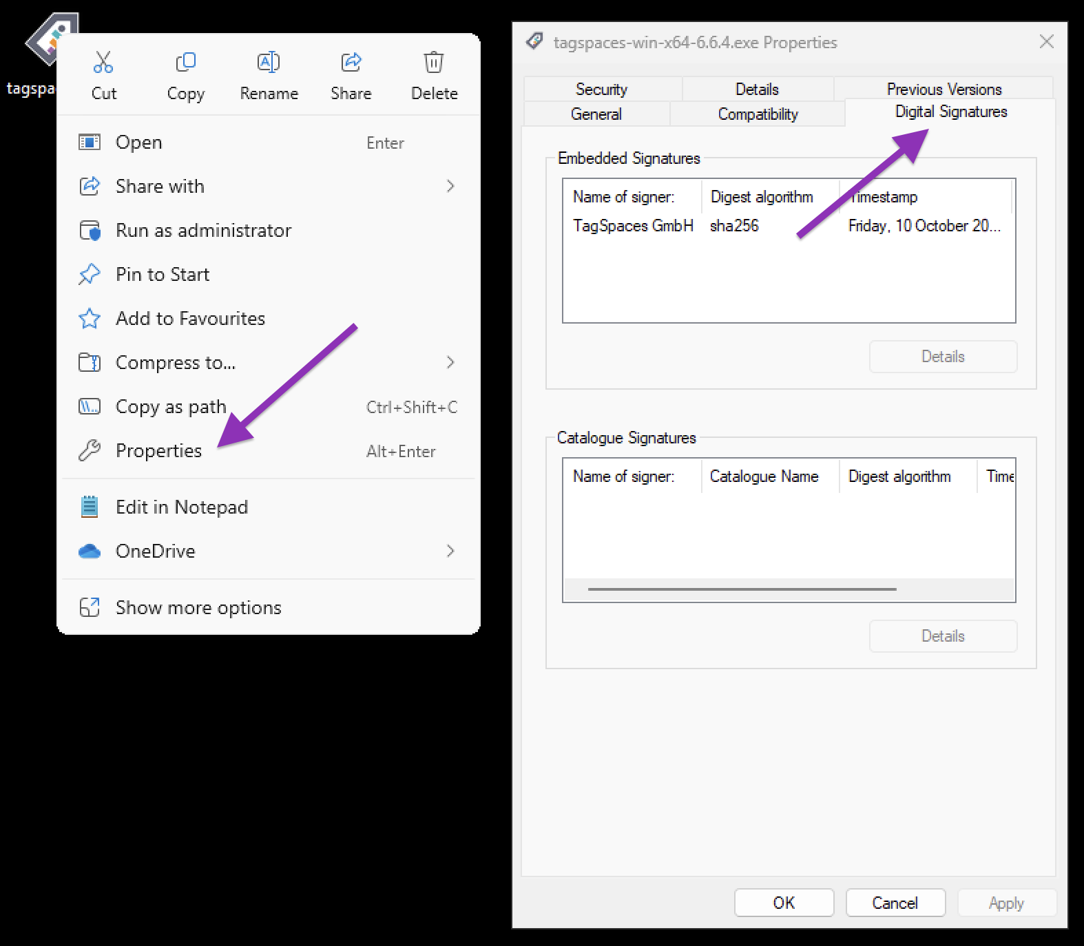Click the Add to Favourites star icon

point(90,318)
